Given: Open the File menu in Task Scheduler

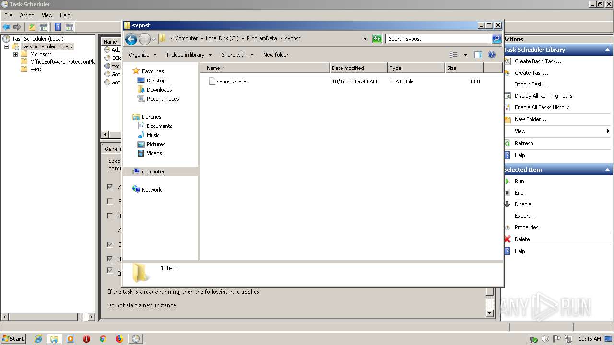Looking at the screenshot, I should [x=8, y=15].
